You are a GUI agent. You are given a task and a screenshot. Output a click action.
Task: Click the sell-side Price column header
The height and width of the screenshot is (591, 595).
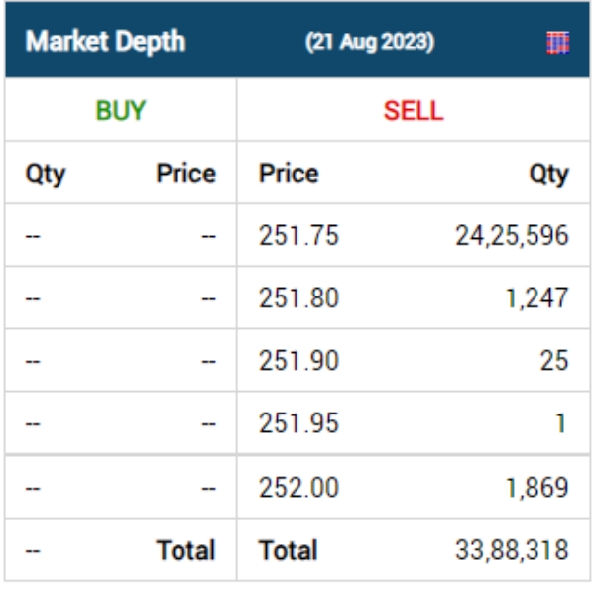tap(289, 175)
